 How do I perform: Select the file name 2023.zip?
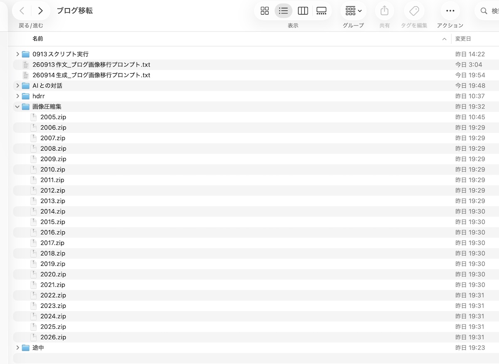[53, 306]
